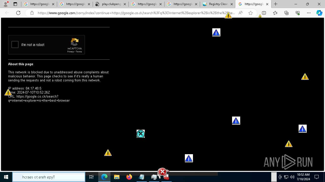
Task: Open Split screen view
Action: click(x=264, y=13)
